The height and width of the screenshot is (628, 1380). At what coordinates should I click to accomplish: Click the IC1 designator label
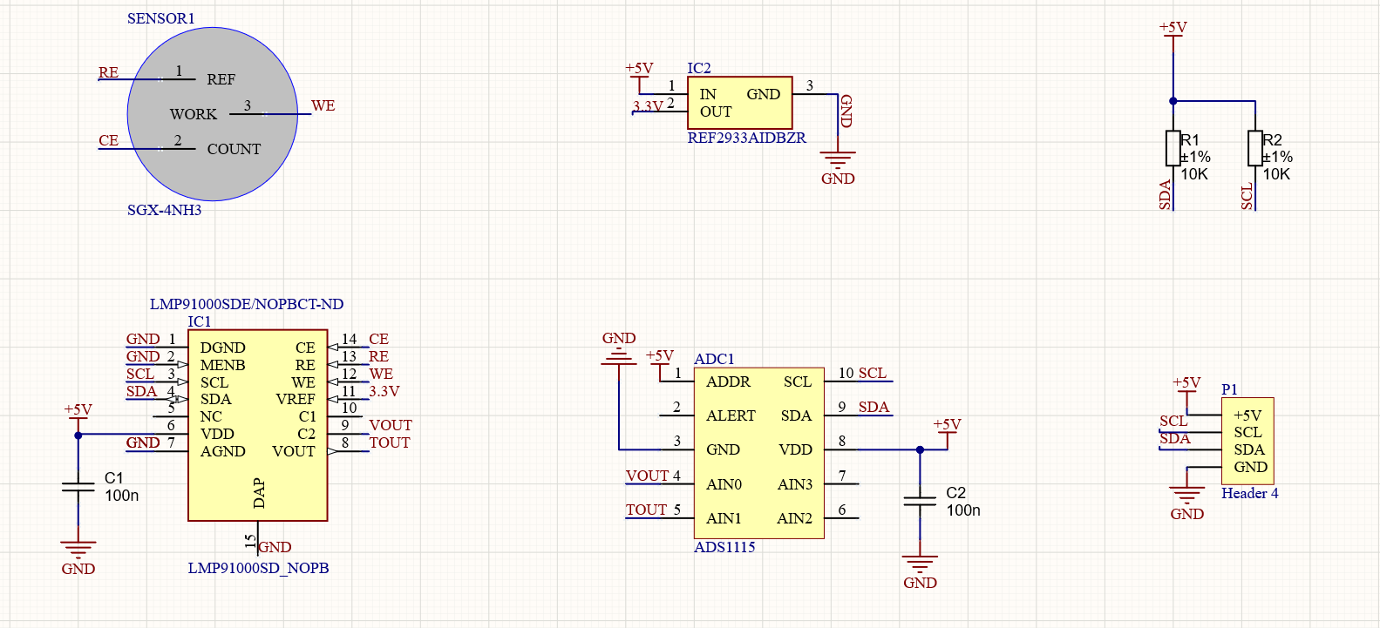tap(200, 321)
